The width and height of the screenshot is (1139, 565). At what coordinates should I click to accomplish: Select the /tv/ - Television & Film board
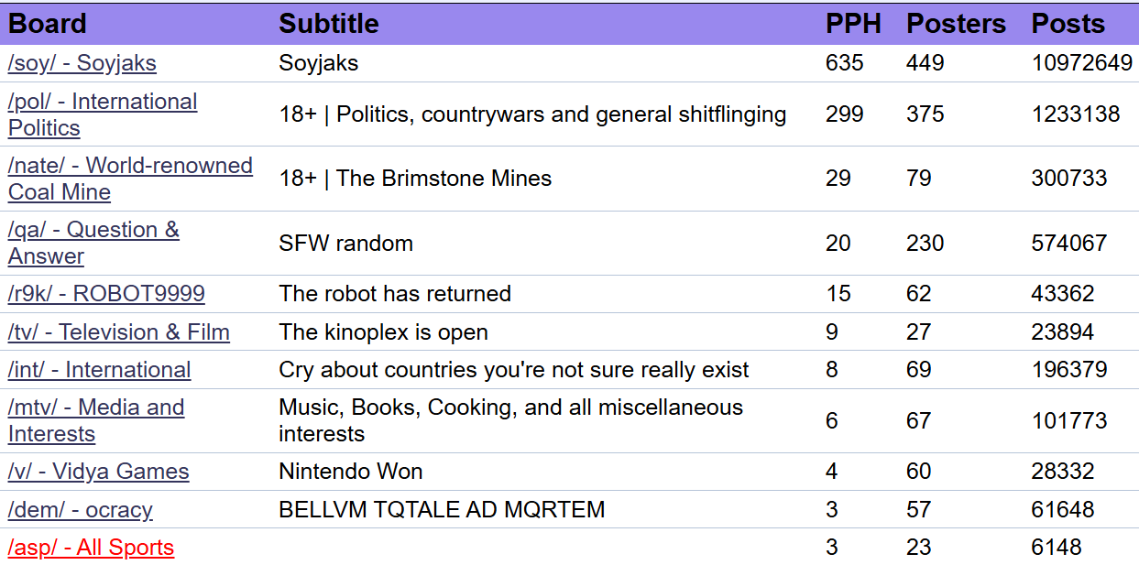tap(119, 332)
